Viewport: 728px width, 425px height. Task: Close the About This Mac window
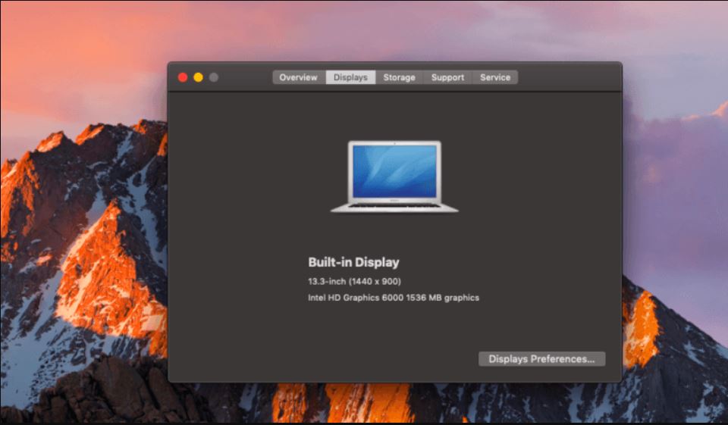click(x=183, y=77)
